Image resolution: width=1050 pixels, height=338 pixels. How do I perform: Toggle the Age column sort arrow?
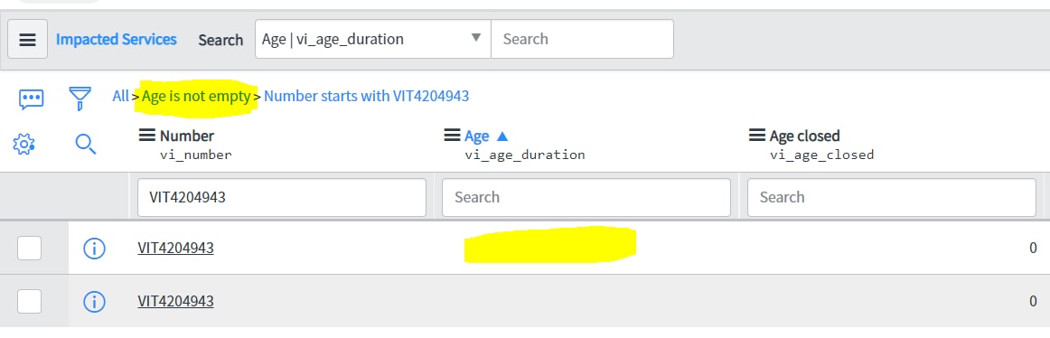pyautogui.click(x=502, y=136)
